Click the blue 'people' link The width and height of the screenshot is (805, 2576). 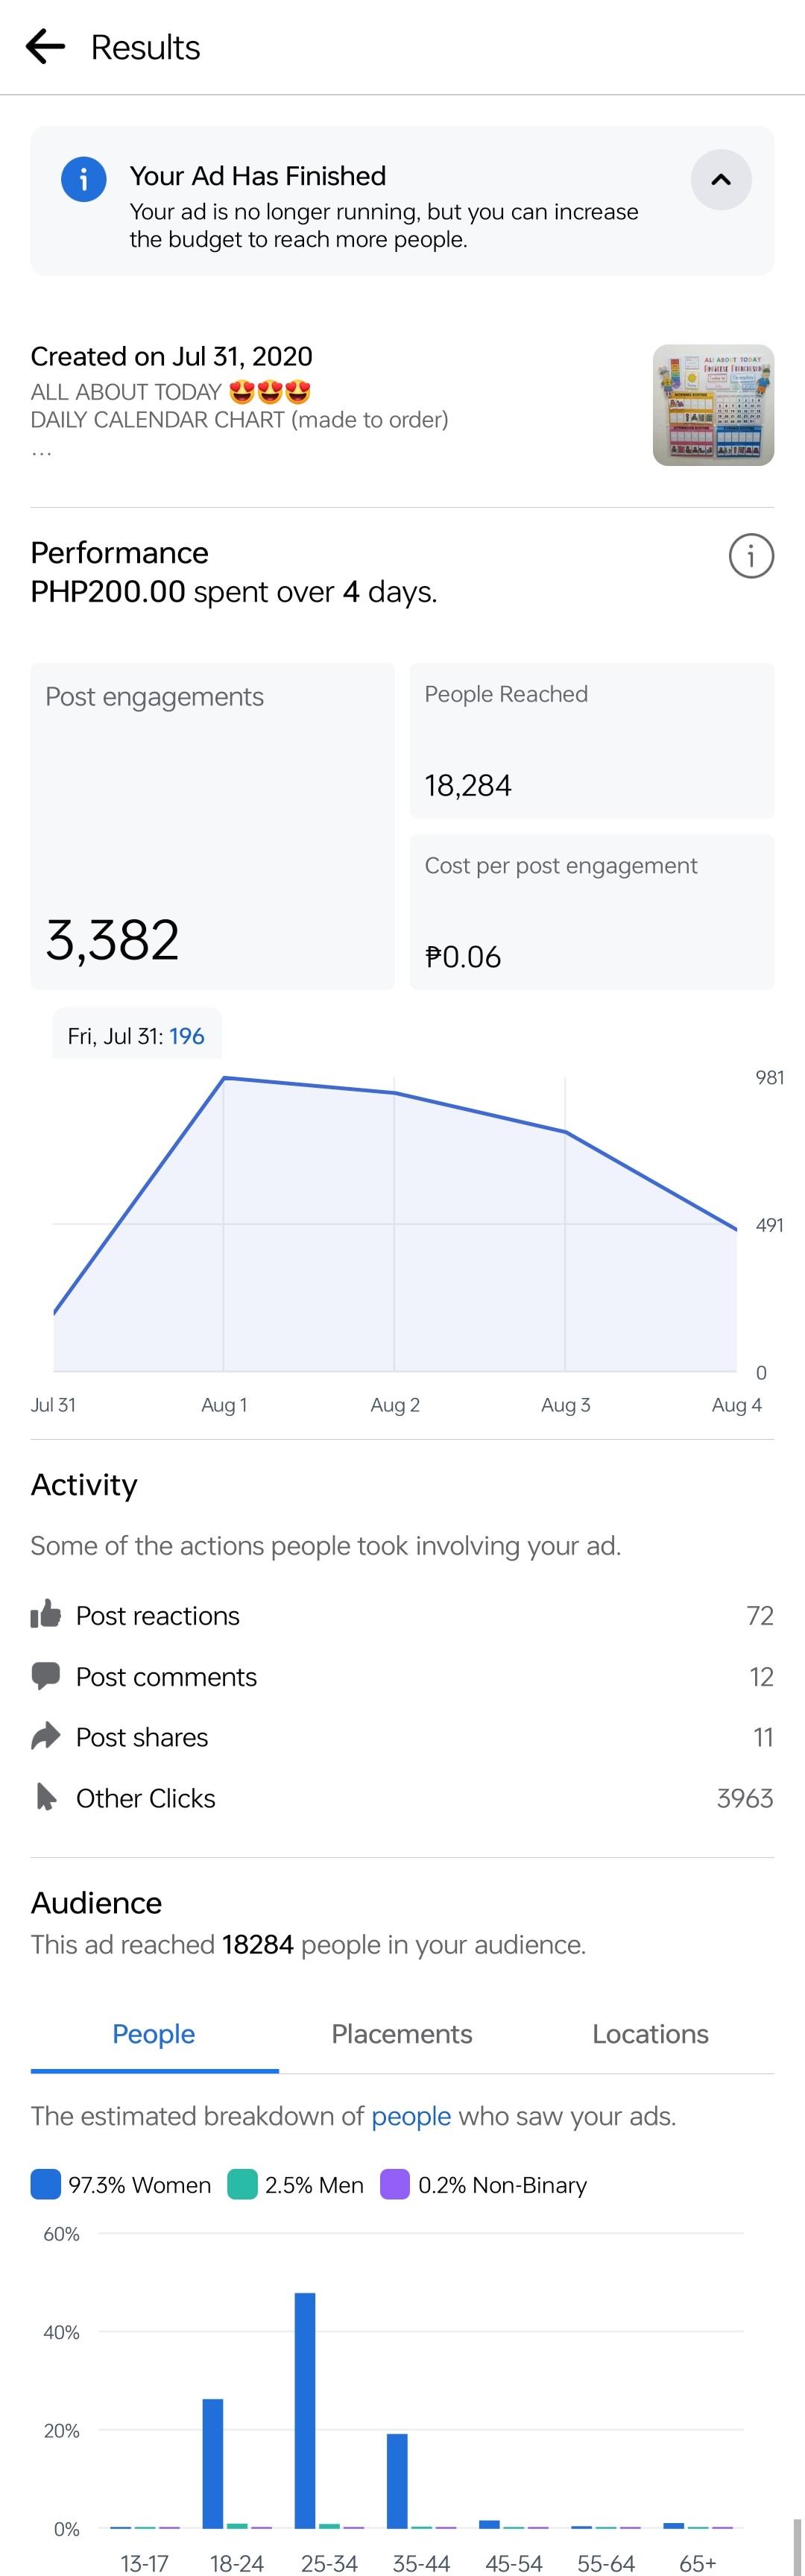[411, 2116]
